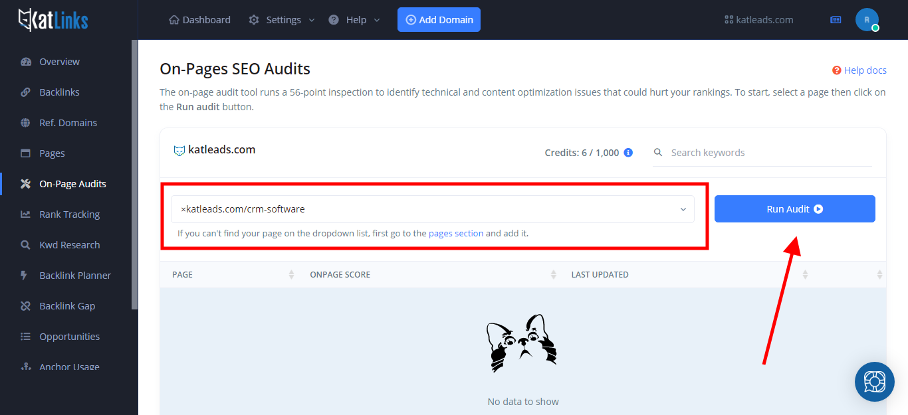Open Backlinks section
Image resolution: width=908 pixels, height=415 pixels.
pyautogui.click(x=59, y=92)
